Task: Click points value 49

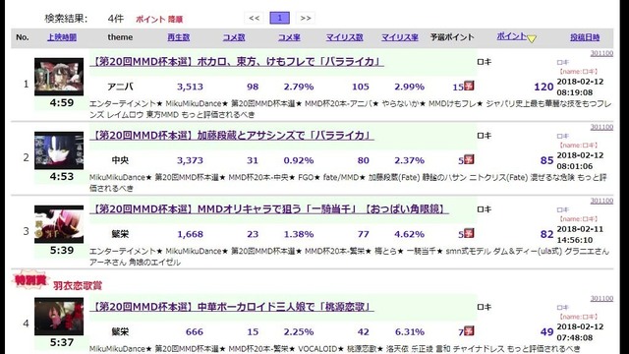Action: click(546, 332)
